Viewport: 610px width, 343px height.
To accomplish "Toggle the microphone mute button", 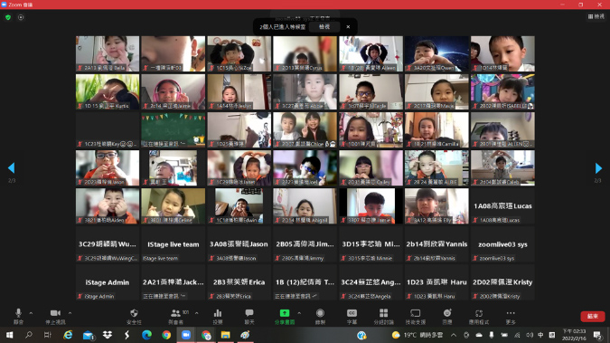I will click(x=18, y=313).
